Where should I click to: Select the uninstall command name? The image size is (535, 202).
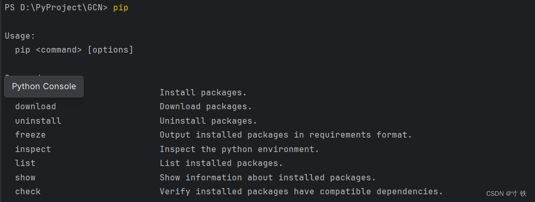(x=38, y=121)
